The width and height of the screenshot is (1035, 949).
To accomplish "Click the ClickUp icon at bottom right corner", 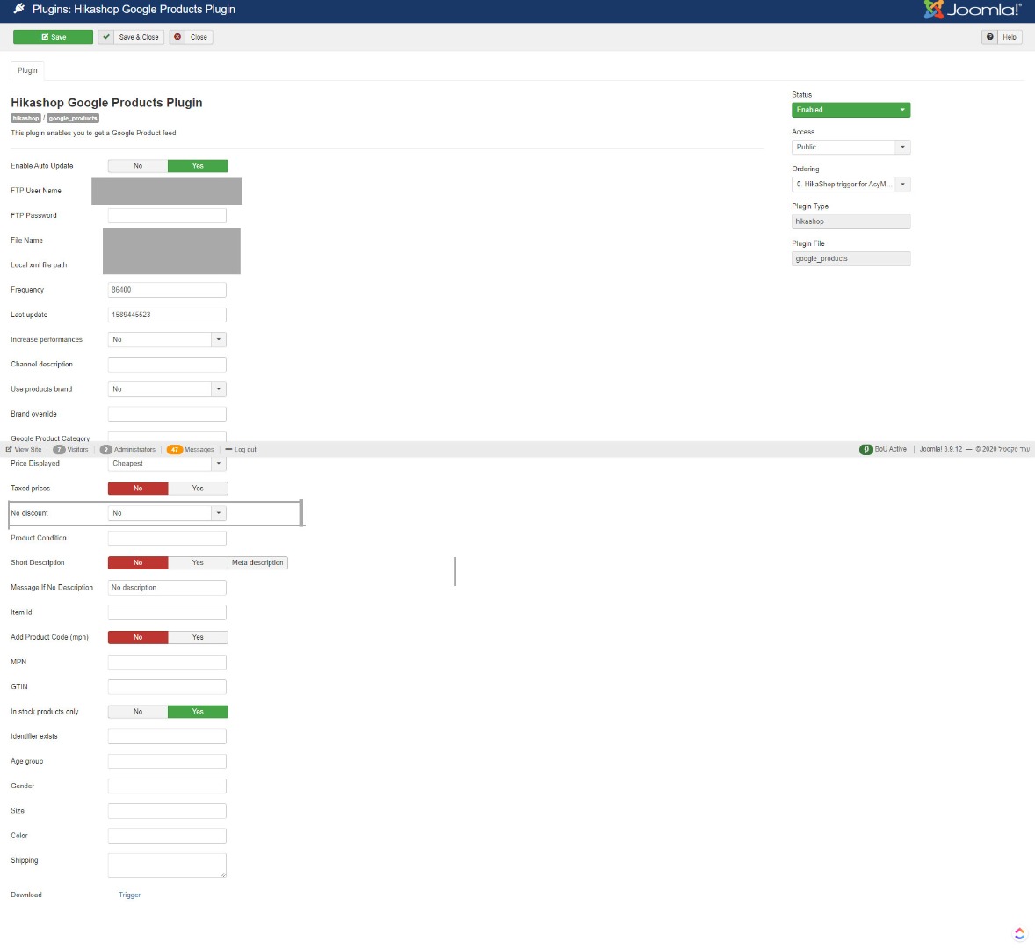I will (x=1019, y=933).
